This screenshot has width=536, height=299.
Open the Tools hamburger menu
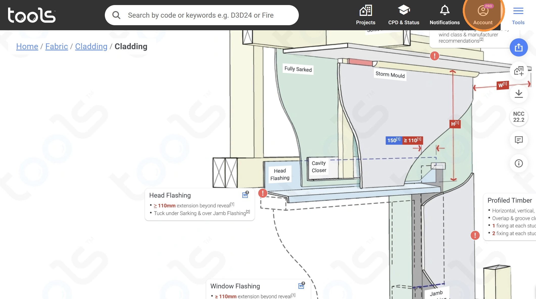tap(518, 15)
